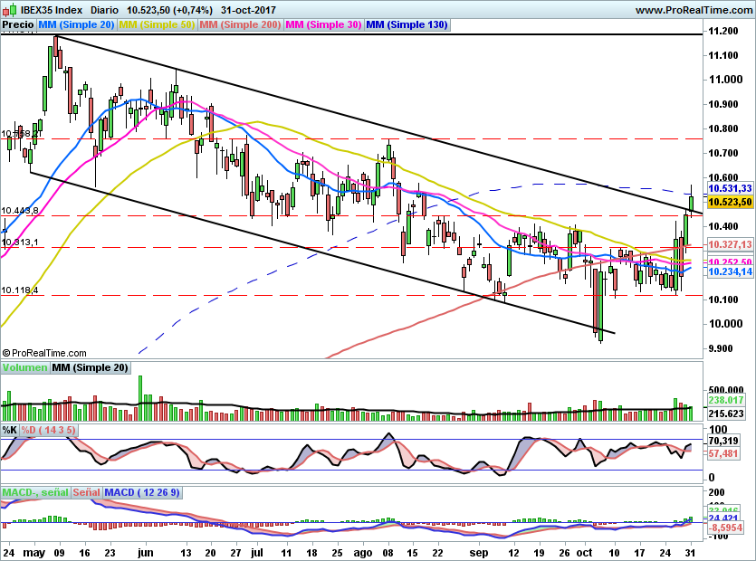Select the Precio tab
This screenshot has height=561, width=756.
[x=17, y=24]
